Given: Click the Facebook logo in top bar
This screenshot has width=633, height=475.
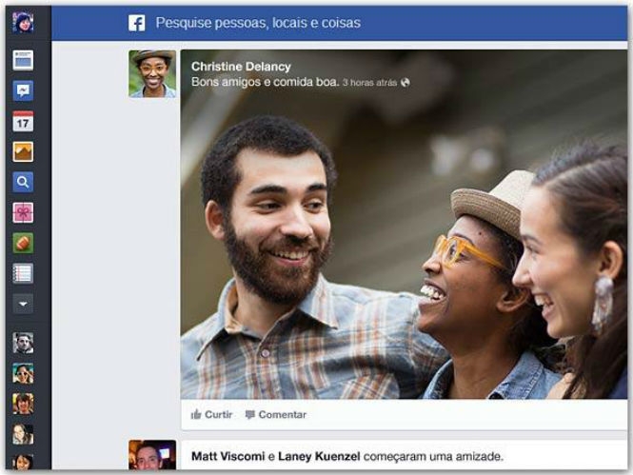Looking at the screenshot, I should [137, 23].
